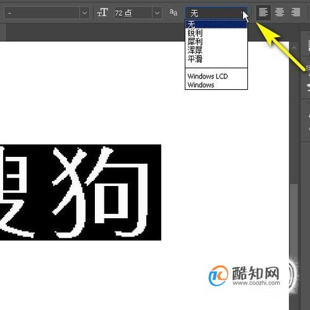Choose 无 in the anti-aliasing list
The height and width of the screenshot is (310, 310).
click(216, 24)
